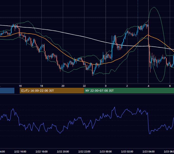Click the NY 22:00-07:00 JST session bar
The image size is (174, 154).
[129, 91]
